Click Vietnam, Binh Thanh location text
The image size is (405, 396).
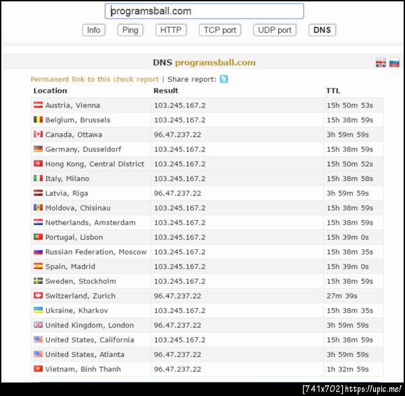point(83,369)
